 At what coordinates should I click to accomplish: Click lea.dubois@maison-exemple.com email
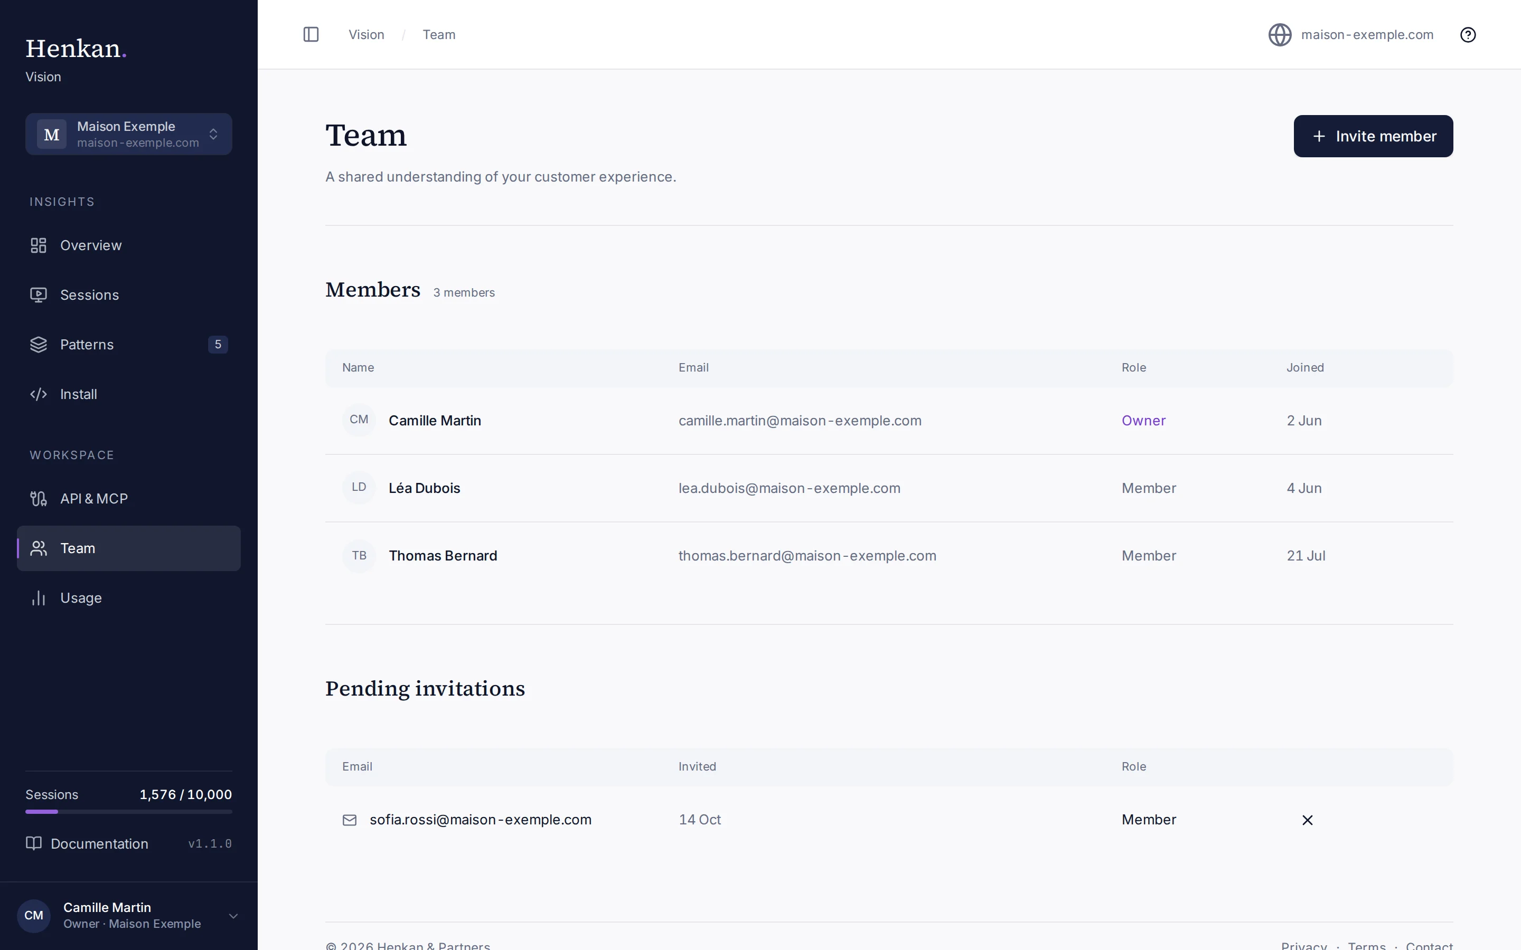(x=789, y=488)
